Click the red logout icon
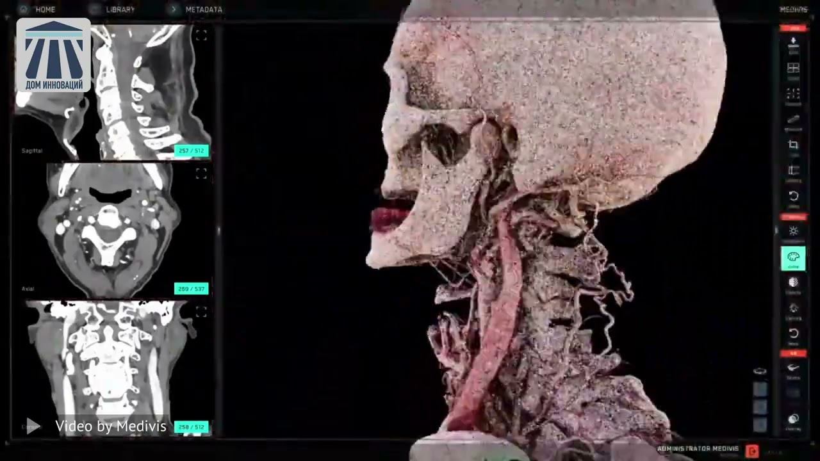This screenshot has width=820, height=461. point(752,451)
